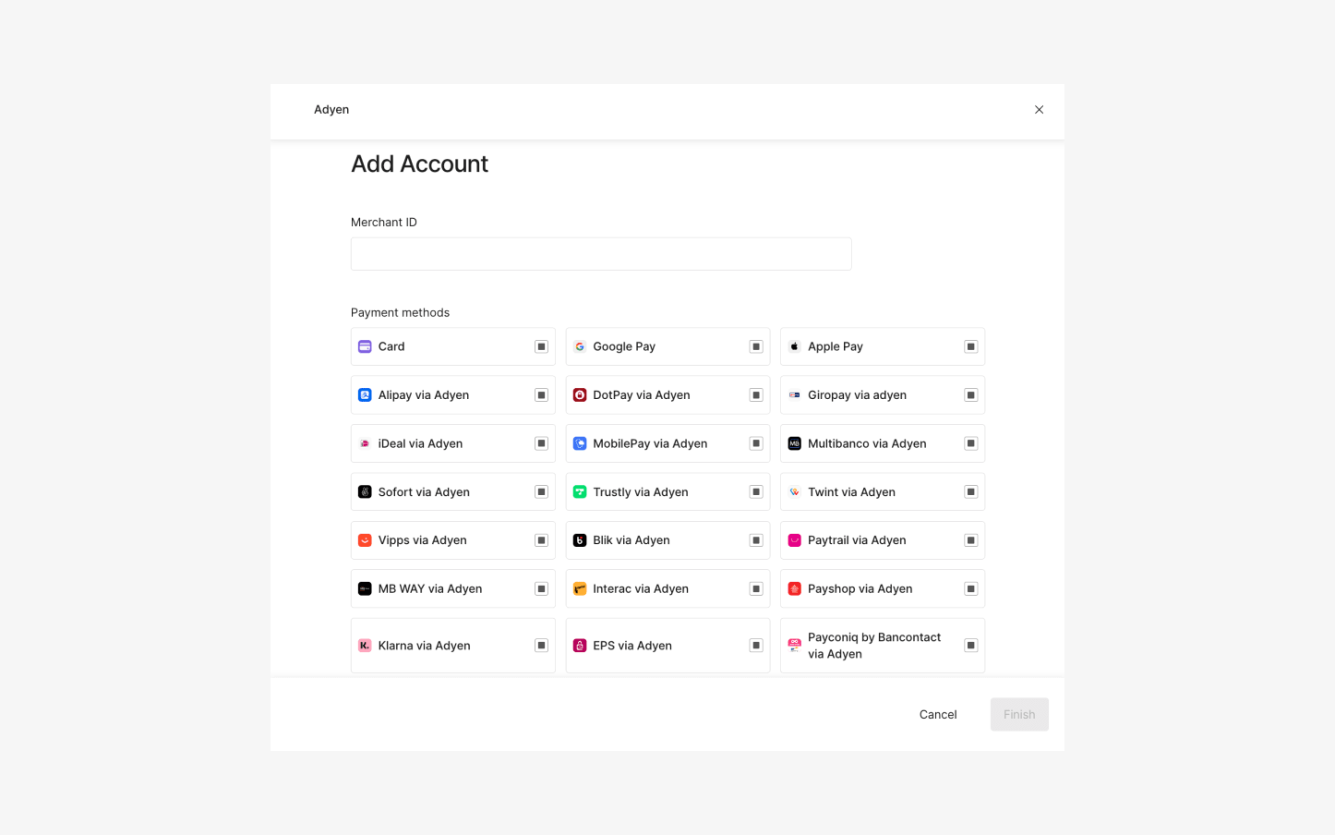
Task: Click the Klarna via Adyen label
Action: tap(425, 646)
